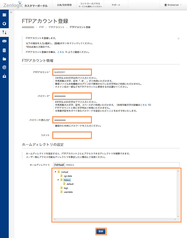
Task: Focus the パスワード(再入力) input field
Action: [72, 120]
